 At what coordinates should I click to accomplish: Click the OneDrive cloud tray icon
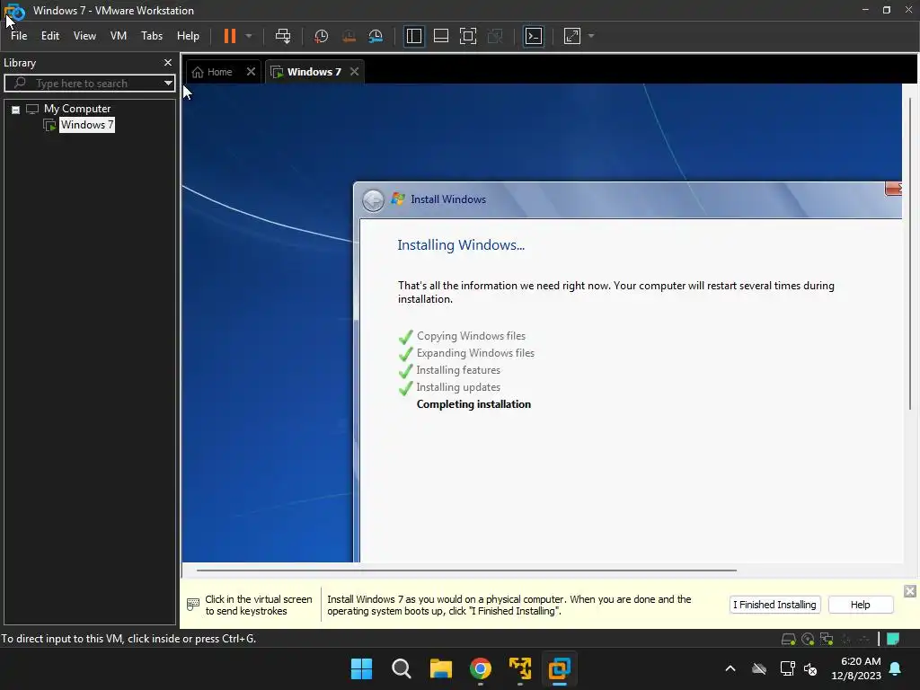(759, 668)
